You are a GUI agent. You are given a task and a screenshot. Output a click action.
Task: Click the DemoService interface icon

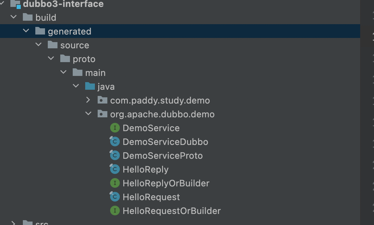click(x=115, y=128)
